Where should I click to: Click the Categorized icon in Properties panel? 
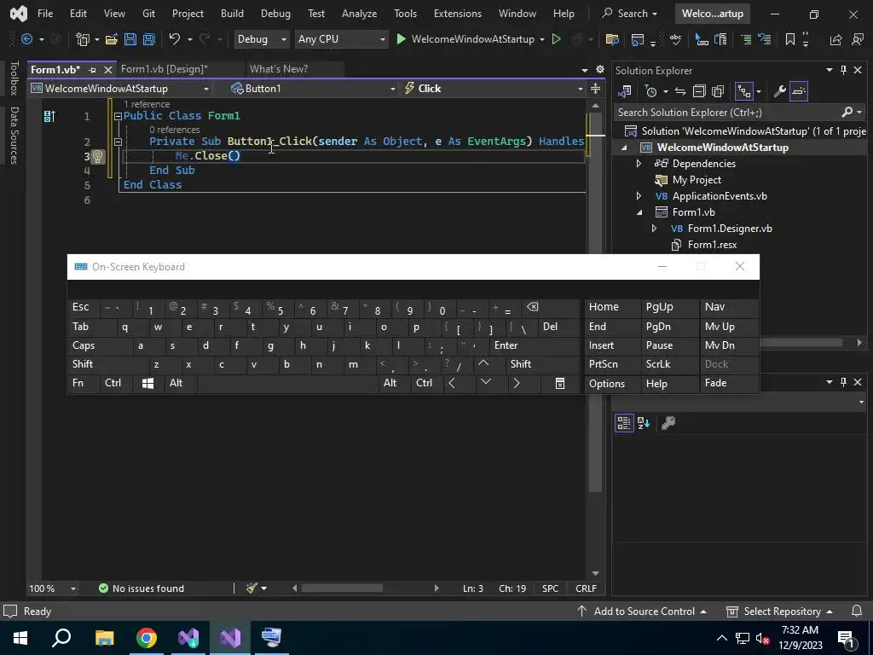[624, 423]
